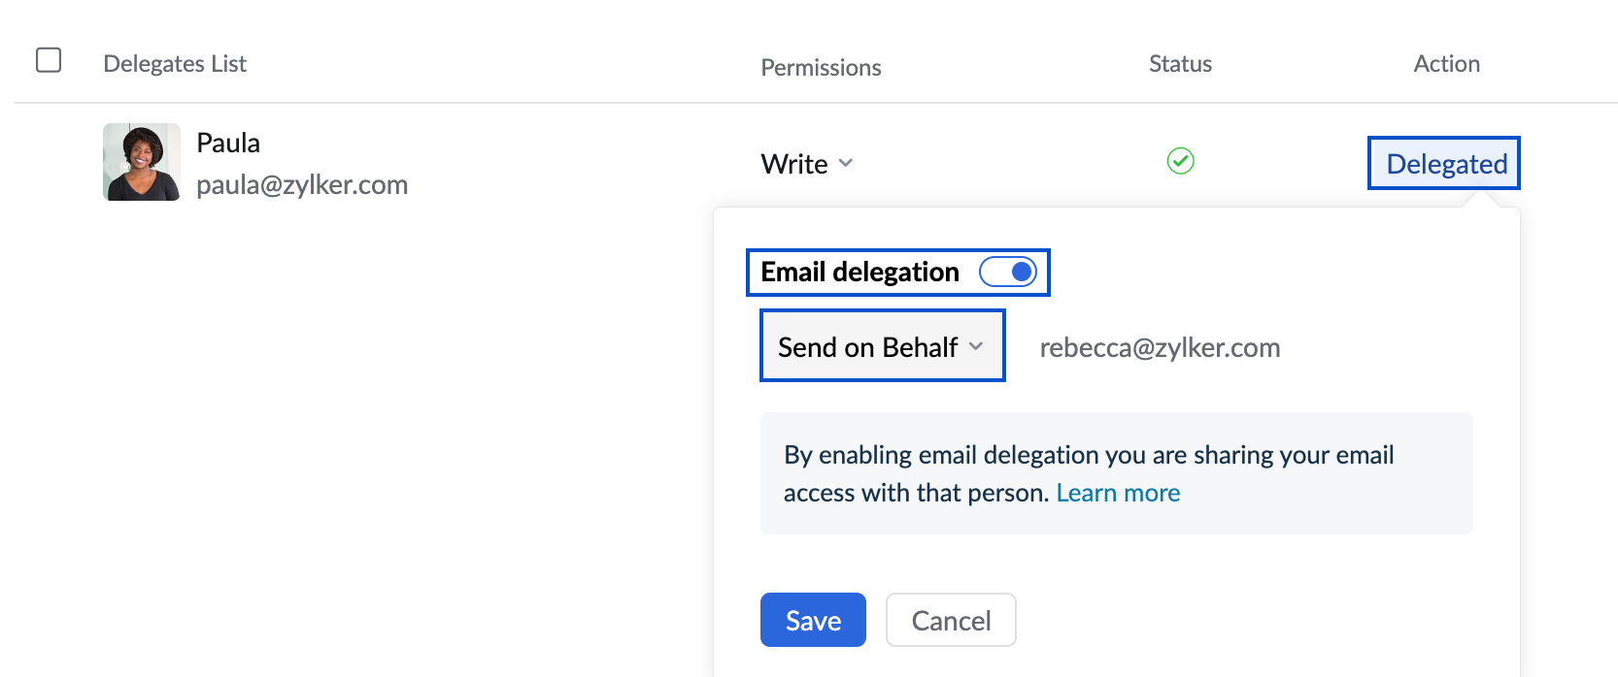The width and height of the screenshot is (1618, 677).
Task: Click the Status column header
Action: pos(1180,64)
